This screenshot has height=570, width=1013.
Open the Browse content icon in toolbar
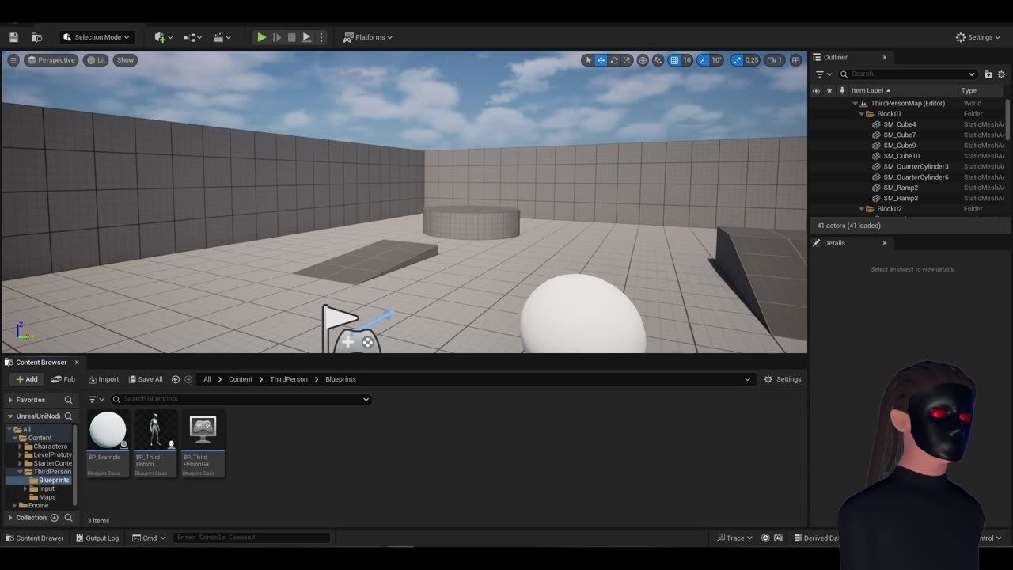(x=36, y=37)
